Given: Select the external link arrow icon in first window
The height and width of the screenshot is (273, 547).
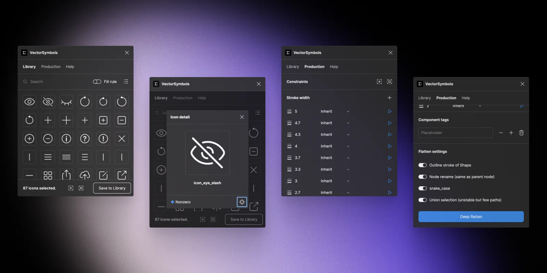Looking at the screenshot, I should (x=122, y=175).
